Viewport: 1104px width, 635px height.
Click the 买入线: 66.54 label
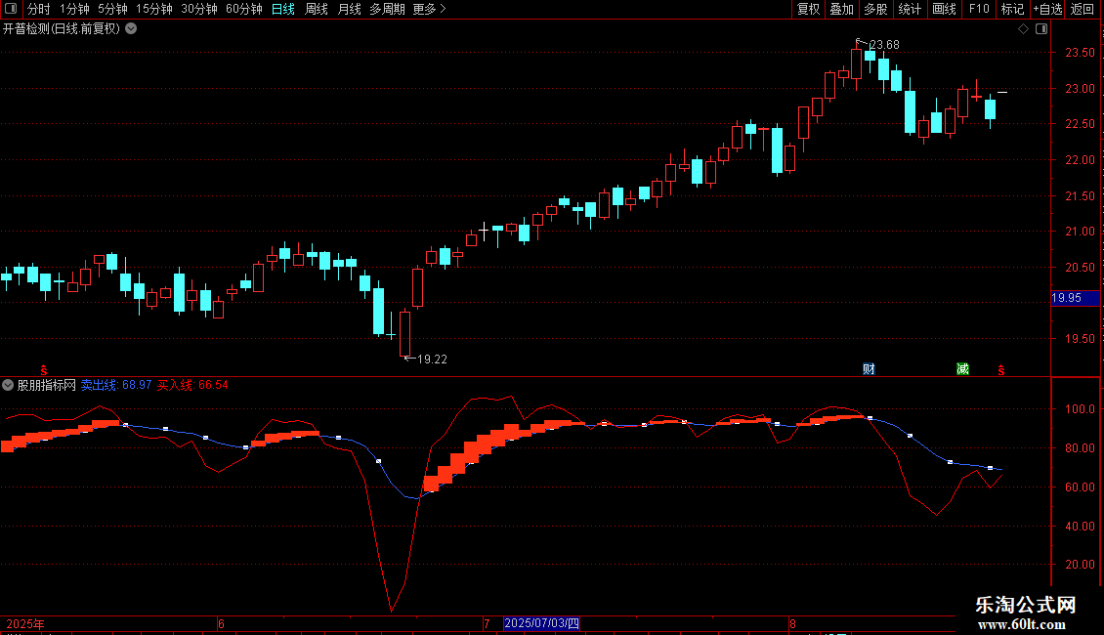pos(192,385)
